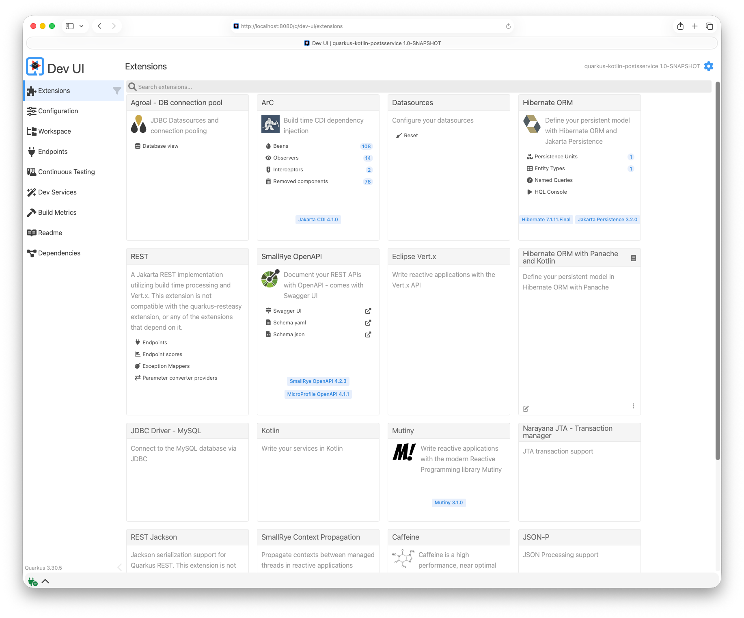Collapse the left navigation menu arrow
The image size is (744, 618).
coord(119,567)
